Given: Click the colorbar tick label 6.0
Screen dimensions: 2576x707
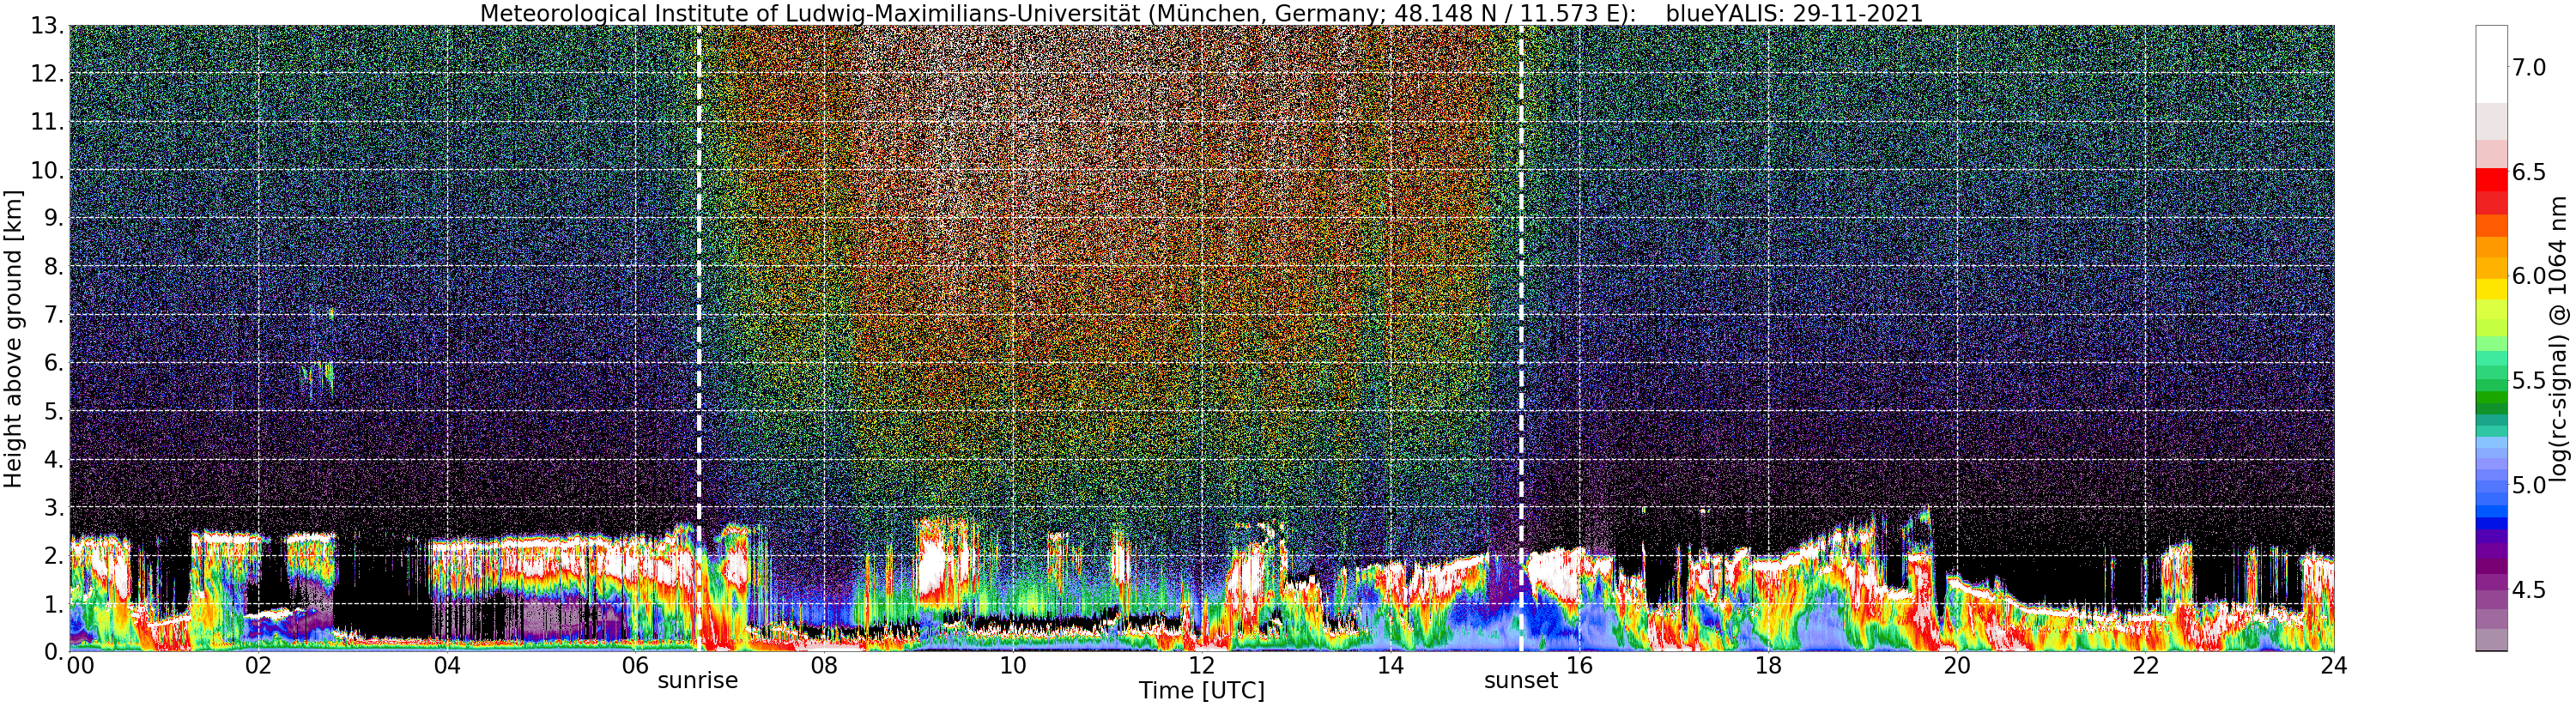Looking at the screenshot, I should pos(2529,277).
